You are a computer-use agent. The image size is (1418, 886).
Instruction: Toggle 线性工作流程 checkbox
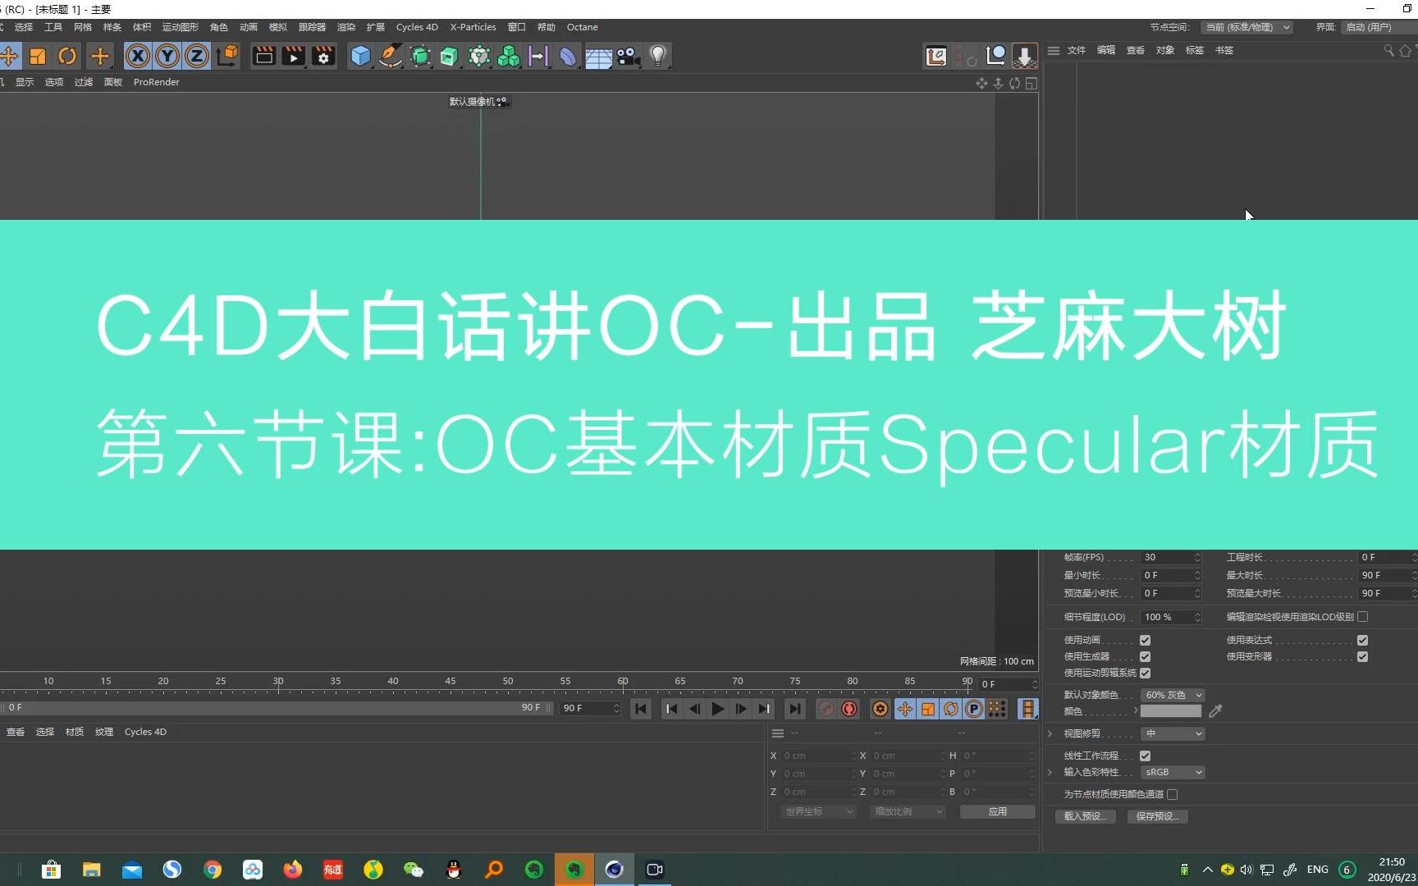click(x=1145, y=756)
